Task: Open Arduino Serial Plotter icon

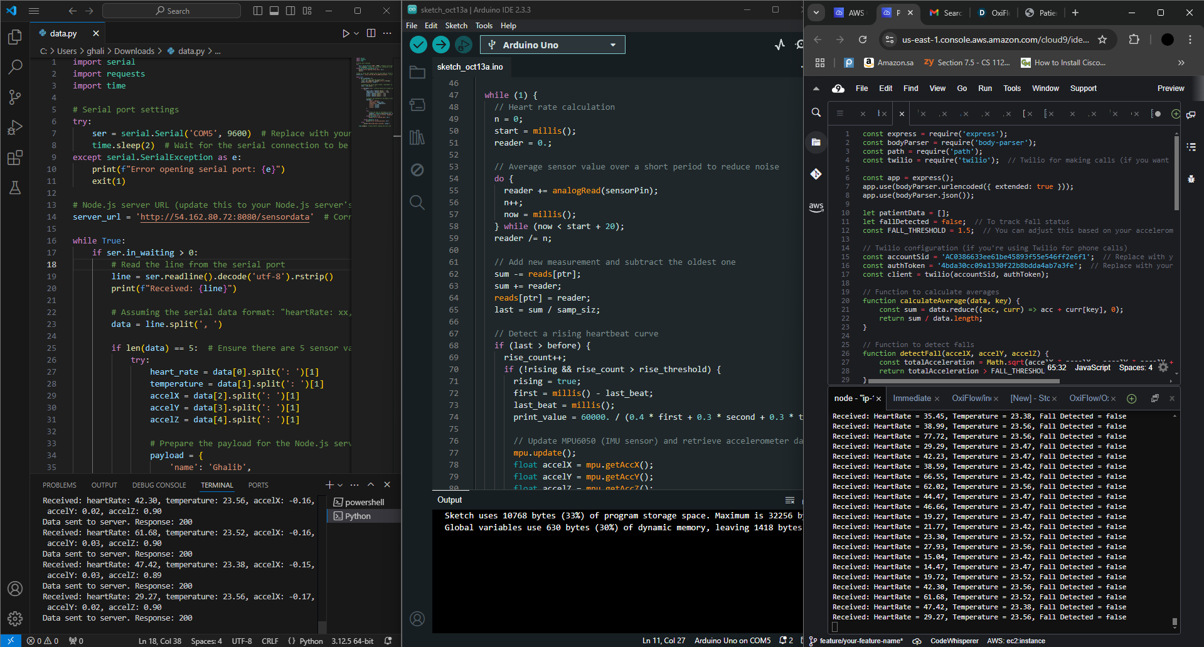Action: (779, 45)
